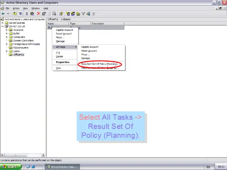
Task: Expand the Accounts tree node
Action: pyautogui.click(x=6, y=30)
